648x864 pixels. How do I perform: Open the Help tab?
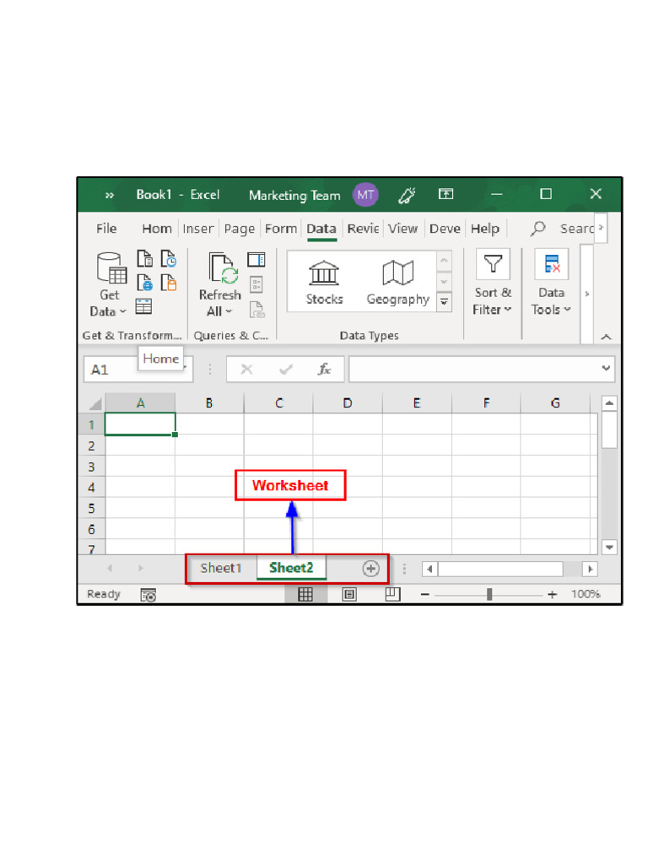click(x=485, y=228)
